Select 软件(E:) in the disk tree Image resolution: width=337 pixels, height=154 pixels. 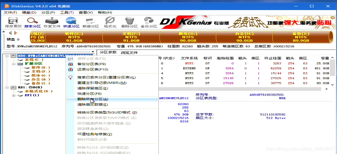tap(41, 68)
